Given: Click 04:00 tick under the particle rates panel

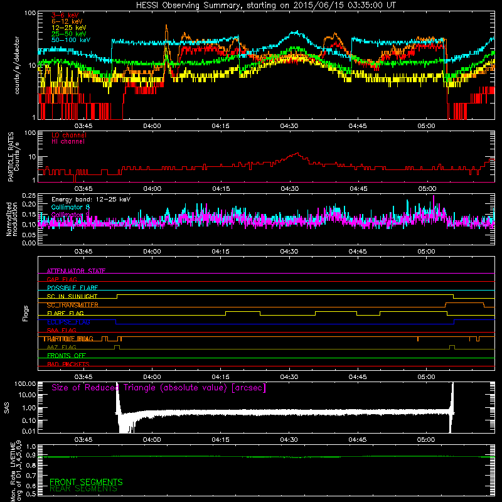Looking at the screenshot, I should point(152,189).
